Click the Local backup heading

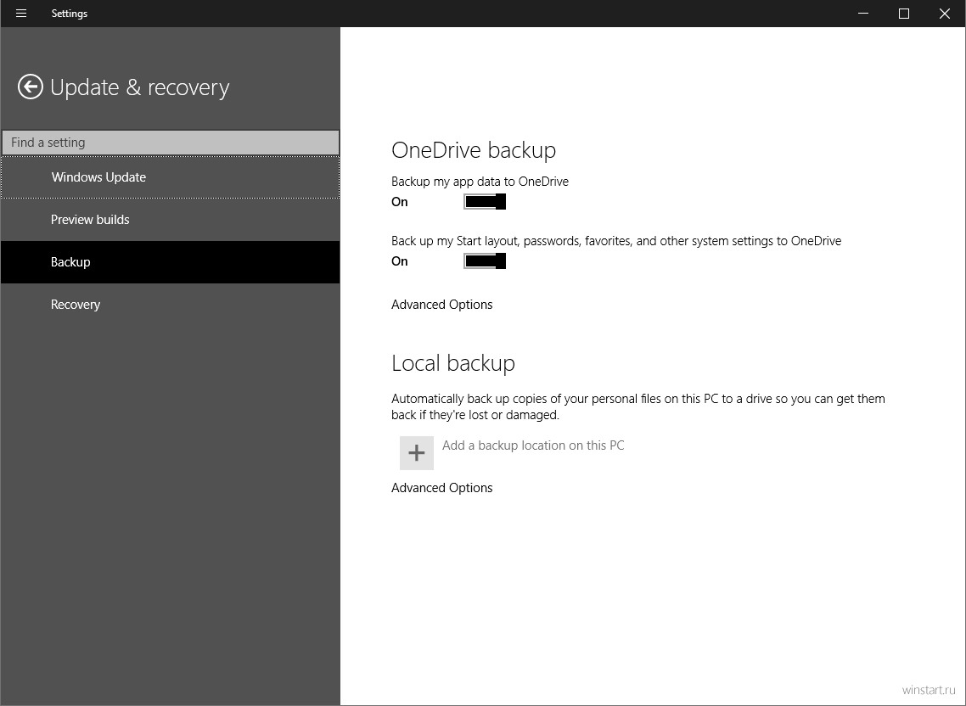(x=452, y=363)
